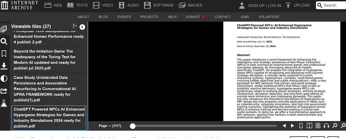Image resolution: width=346 pixels, height=138 pixels.
Task: Click the user avatar icon
Action: tap(242, 5)
